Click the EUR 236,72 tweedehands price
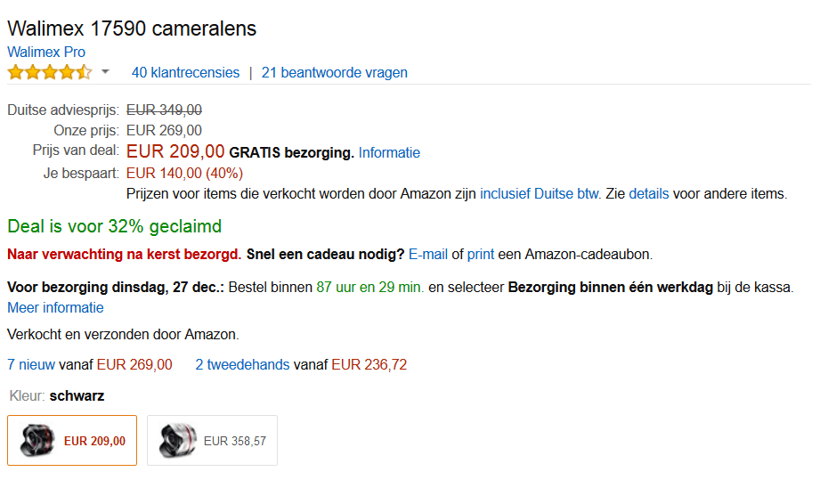820x480 pixels. click(369, 364)
